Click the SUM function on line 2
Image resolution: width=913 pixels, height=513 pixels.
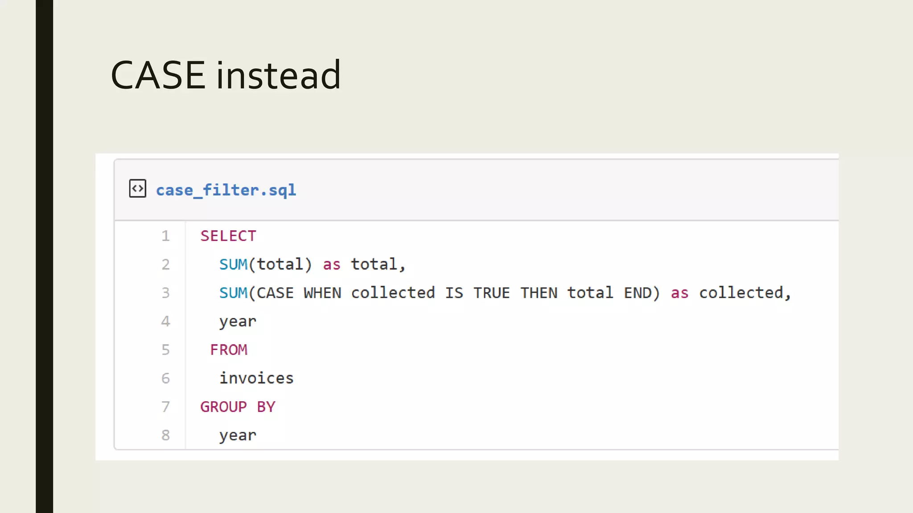pyautogui.click(x=233, y=264)
